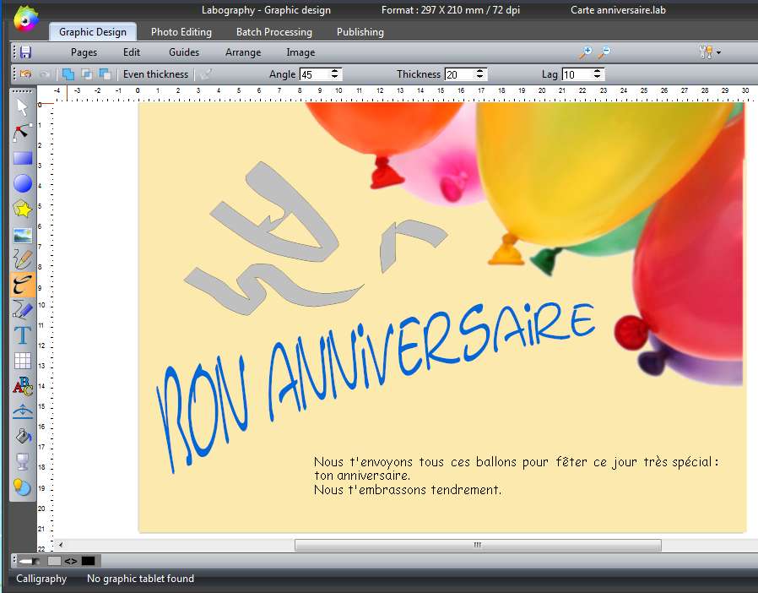
Task: Switch to the Photo Editing tab
Action: (181, 32)
